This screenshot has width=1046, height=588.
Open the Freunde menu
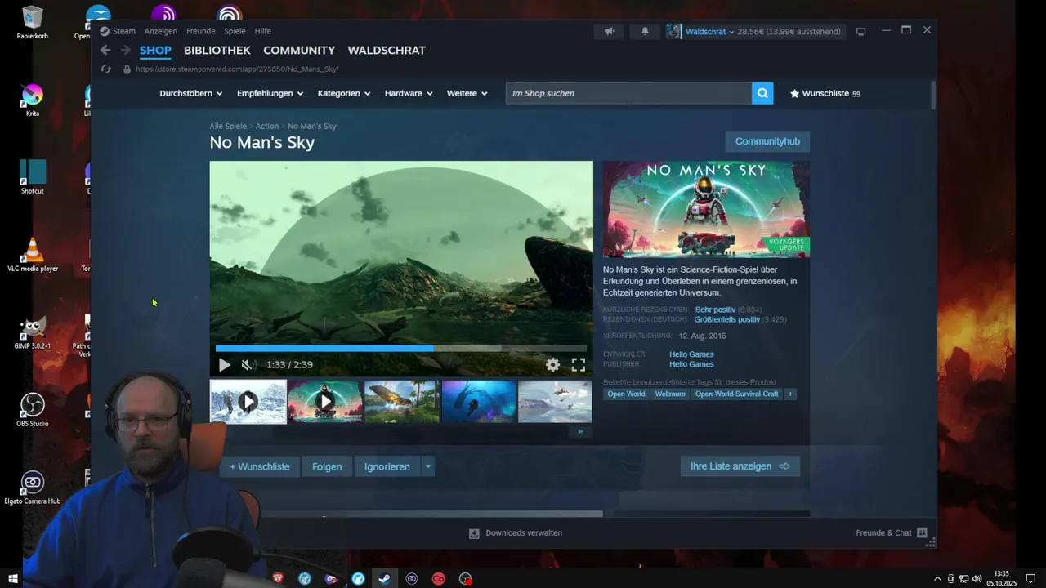click(201, 31)
